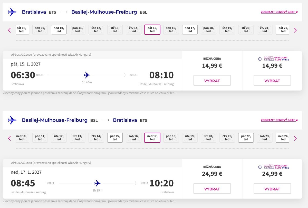The image size is (308, 208).
Task: Click the info icon beside outbound Wizz Discount Club price
Action: click(260, 59)
